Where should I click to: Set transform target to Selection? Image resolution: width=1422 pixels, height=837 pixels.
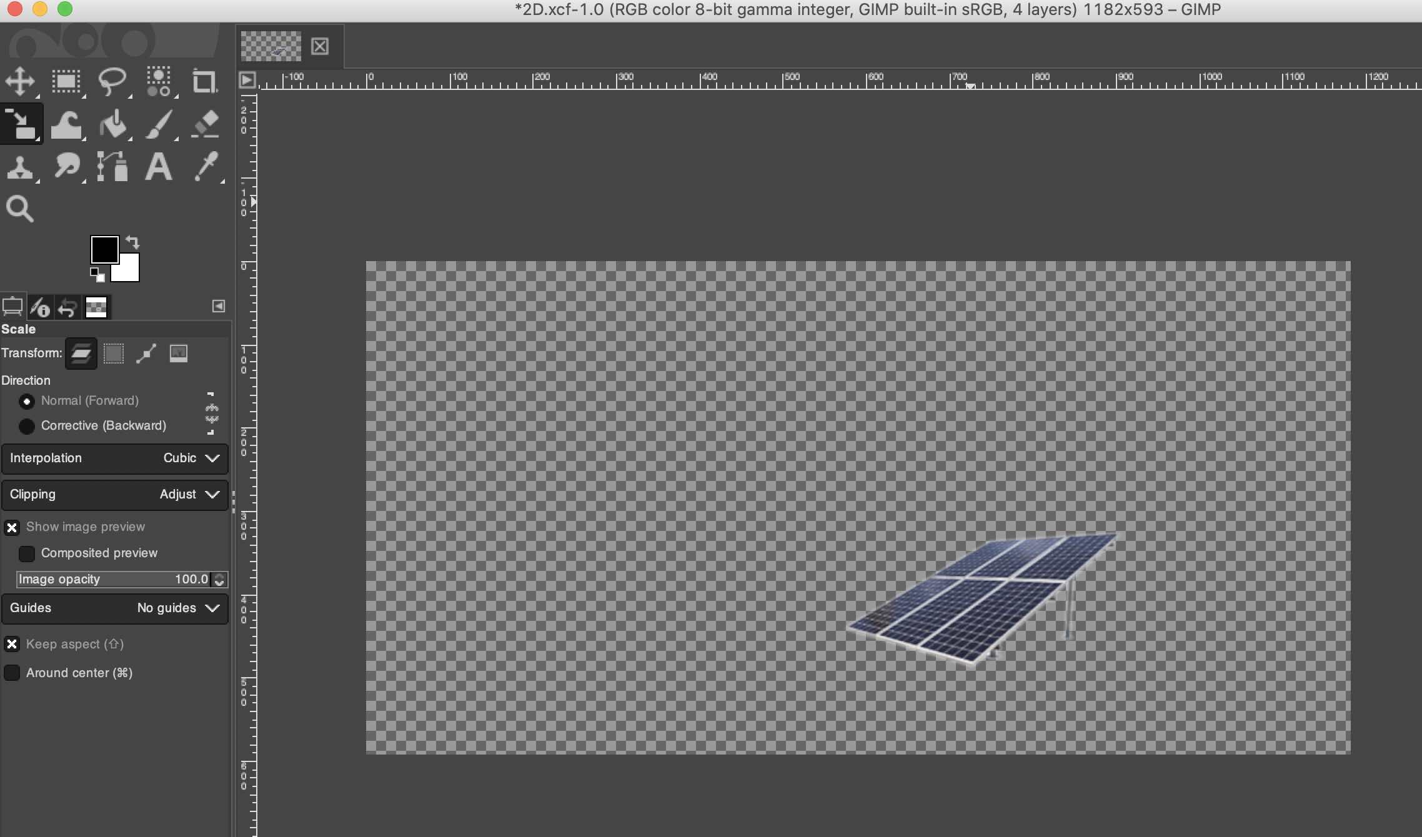[114, 354]
